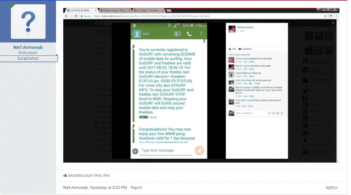Click the camera icon in comment box
351x195 pixels.
point(274,113)
